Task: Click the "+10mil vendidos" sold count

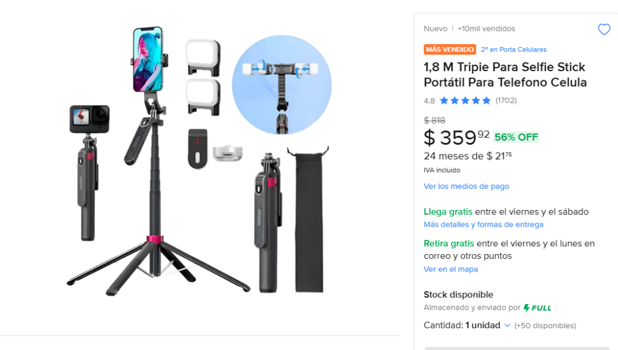Action: tap(486, 28)
